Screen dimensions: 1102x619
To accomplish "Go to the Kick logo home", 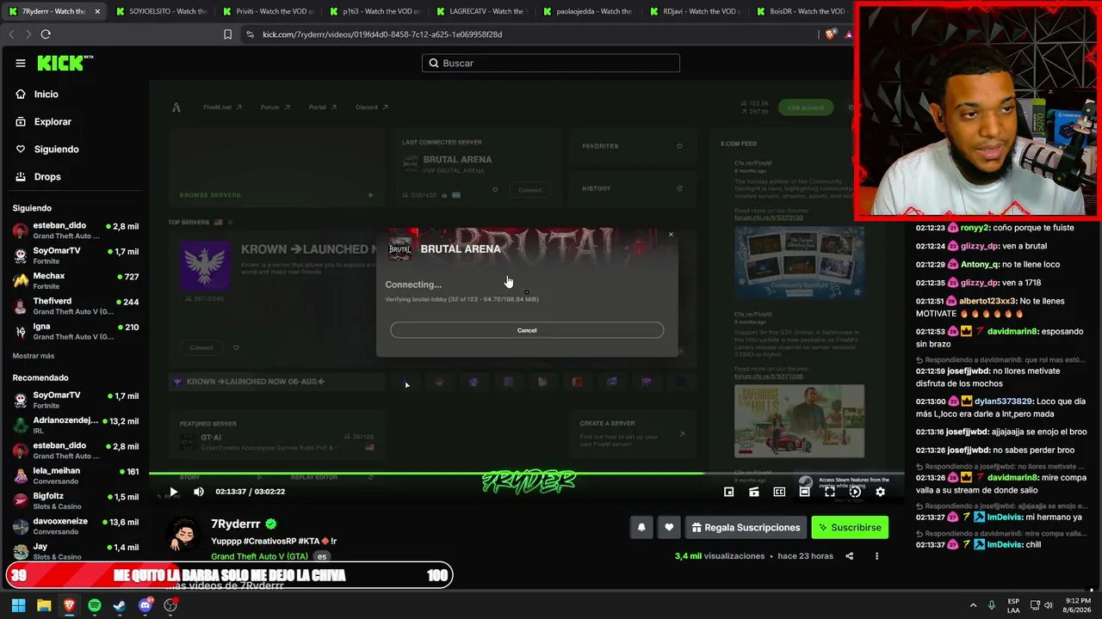I will click(65, 63).
